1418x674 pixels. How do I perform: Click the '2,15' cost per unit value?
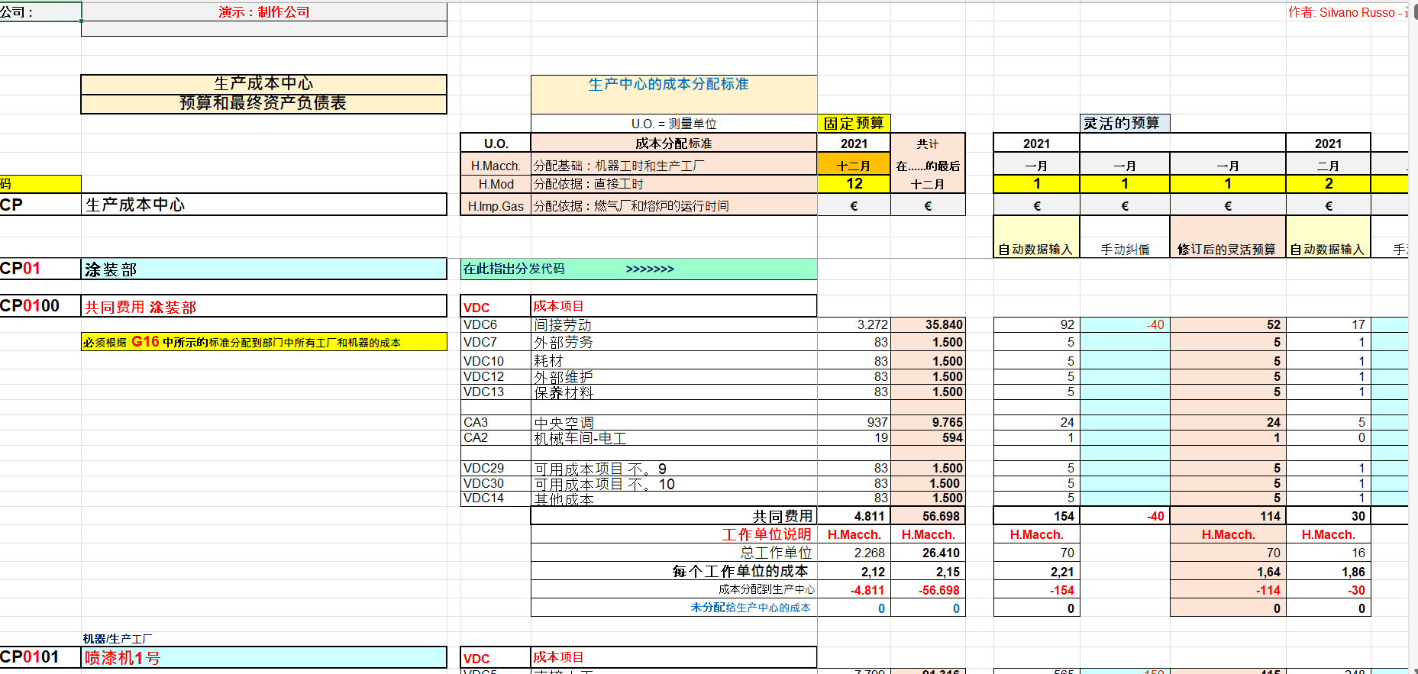(928, 572)
